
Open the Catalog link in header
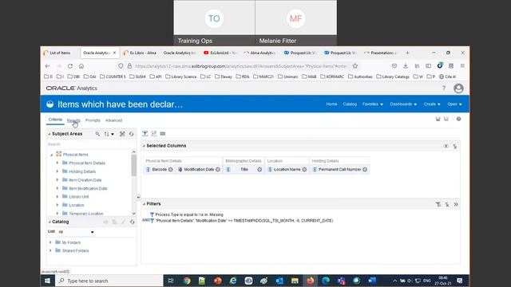(350, 104)
